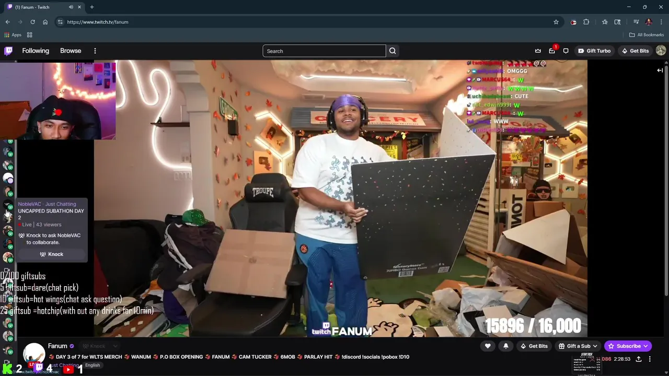This screenshot has width=669, height=376.
Task: Follow Fanum with the heart button
Action: pos(488,346)
